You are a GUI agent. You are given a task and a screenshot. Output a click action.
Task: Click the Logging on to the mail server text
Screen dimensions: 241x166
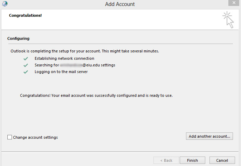61,72
